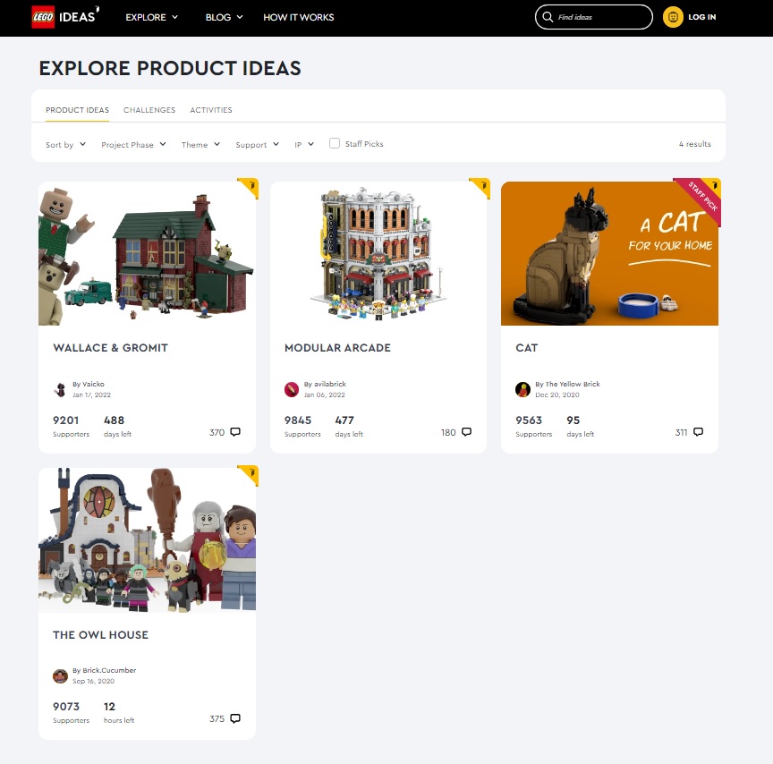Click the search magnifier icon
Image resolution: width=773 pixels, height=764 pixels.
tap(548, 17)
